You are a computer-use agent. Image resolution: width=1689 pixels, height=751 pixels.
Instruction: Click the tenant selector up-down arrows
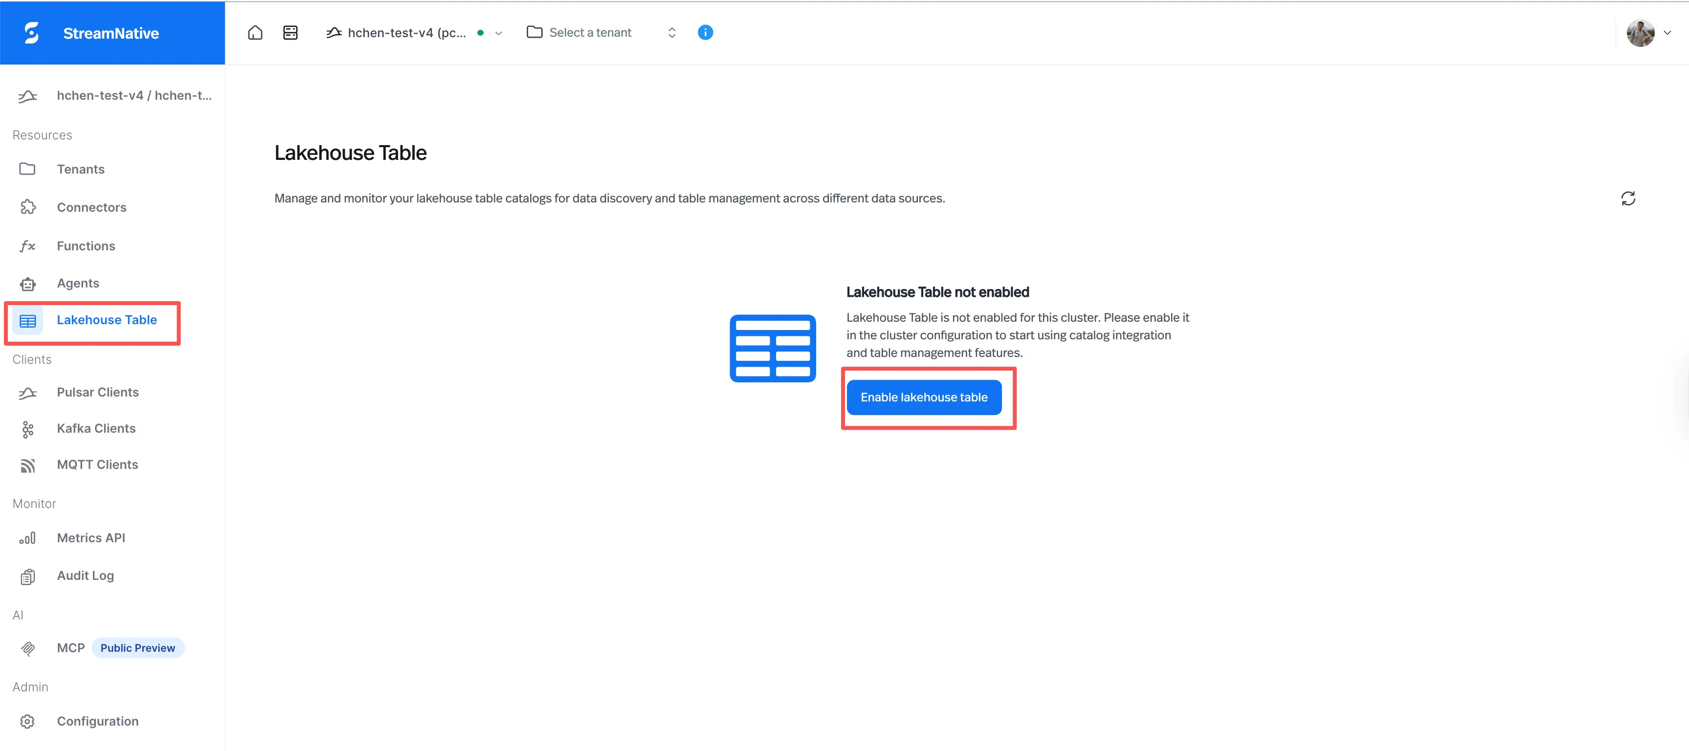[672, 33]
